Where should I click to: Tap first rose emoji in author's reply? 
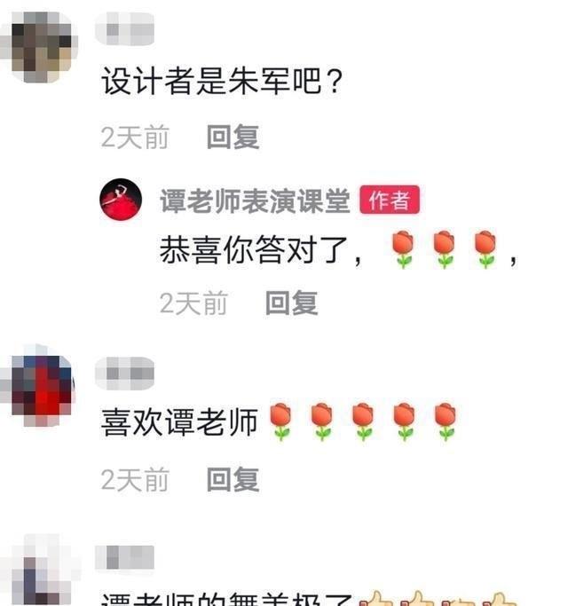tap(403, 250)
